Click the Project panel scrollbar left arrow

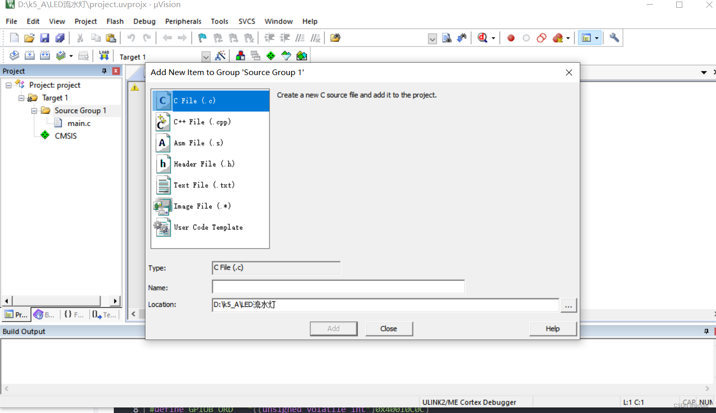pyautogui.click(x=7, y=301)
